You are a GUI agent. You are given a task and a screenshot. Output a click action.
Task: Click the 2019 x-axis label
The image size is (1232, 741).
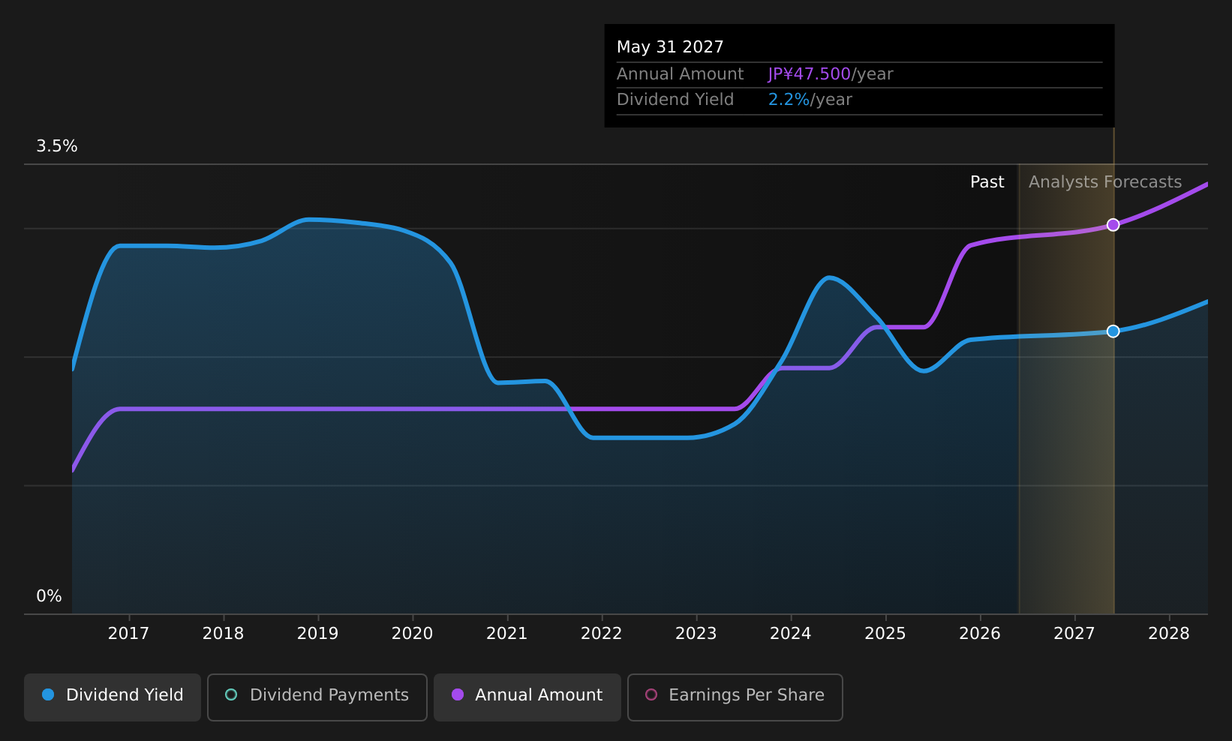click(x=317, y=634)
